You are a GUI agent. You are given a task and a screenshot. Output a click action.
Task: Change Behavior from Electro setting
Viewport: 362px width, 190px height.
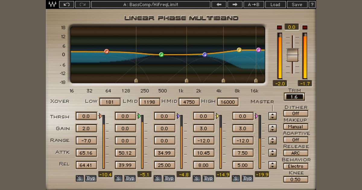pos(296,166)
